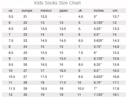
Task: Click the 'japan' column header
Action: tap(64, 11)
